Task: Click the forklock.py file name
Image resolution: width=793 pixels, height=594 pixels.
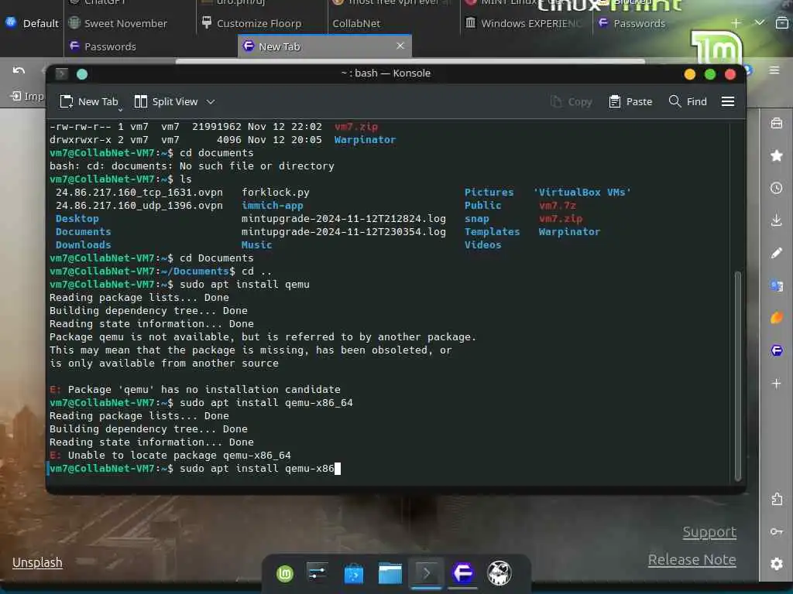Action: pos(275,193)
